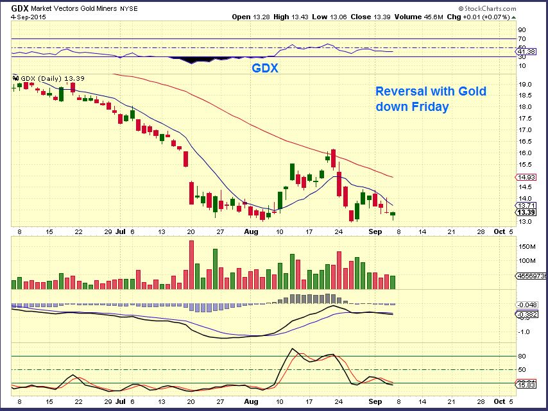Click the -1.0 MACD axis label
548x411 pixels.
524,331
